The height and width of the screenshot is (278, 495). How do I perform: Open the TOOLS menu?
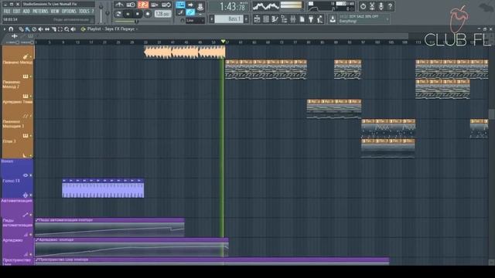pos(84,12)
